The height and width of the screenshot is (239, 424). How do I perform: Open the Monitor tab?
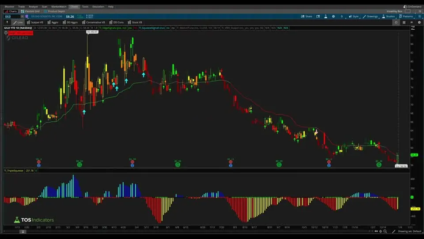coord(9,7)
